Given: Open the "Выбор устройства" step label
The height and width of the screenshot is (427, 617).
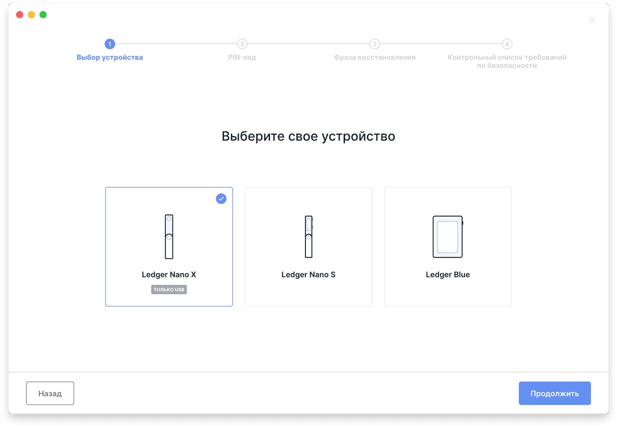Looking at the screenshot, I should 109,57.
